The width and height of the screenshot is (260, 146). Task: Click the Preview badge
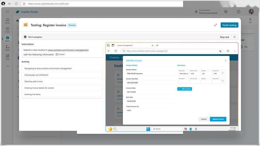coord(72,25)
